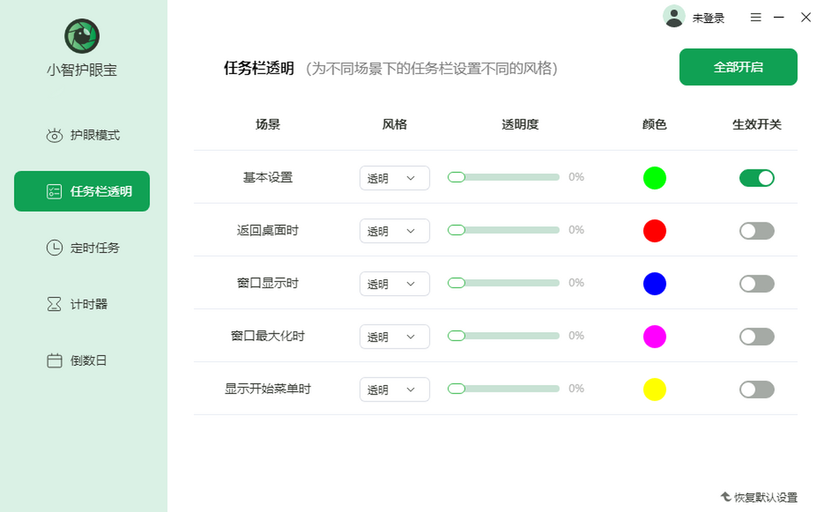Screen dimensions: 824x512
Task: Turn on the 显示开始菜单时 toggle
Action: (x=756, y=389)
